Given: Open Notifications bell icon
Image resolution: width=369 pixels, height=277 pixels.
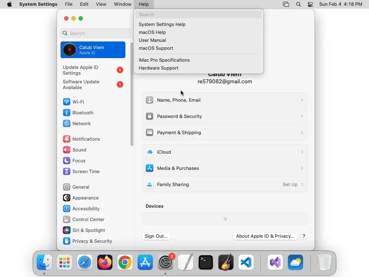Looking at the screenshot, I should [67, 139].
